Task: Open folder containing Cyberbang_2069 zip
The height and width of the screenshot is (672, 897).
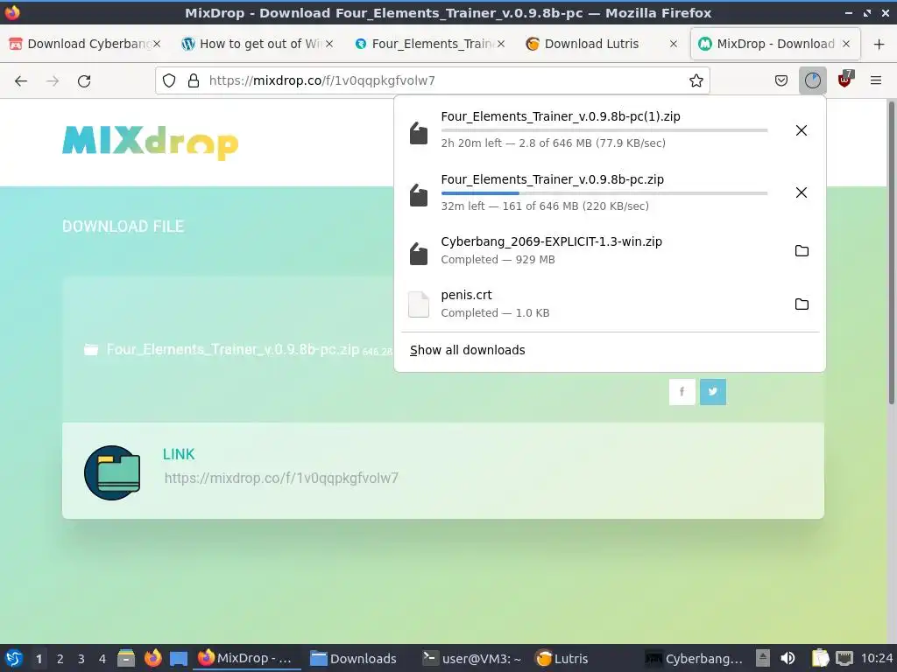Action: tap(802, 250)
